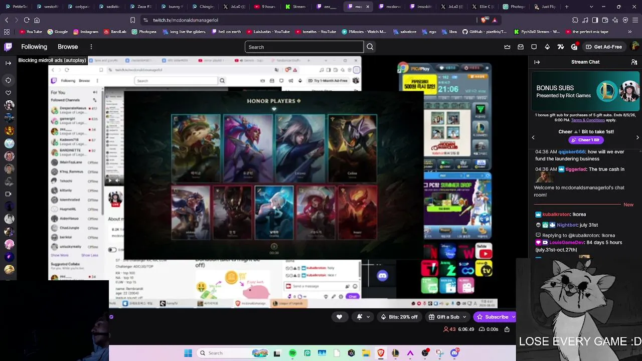
Task: Open the Twitch user profile avatar
Action: pos(635,47)
